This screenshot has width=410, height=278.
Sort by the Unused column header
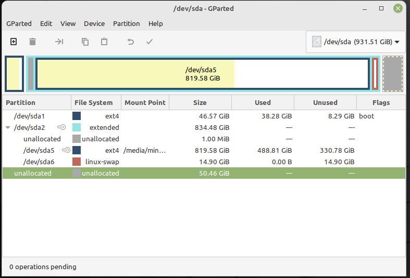(x=325, y=102)
